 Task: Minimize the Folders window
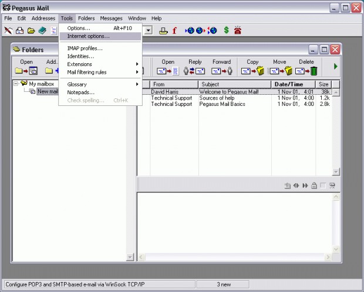pos(313,50)
